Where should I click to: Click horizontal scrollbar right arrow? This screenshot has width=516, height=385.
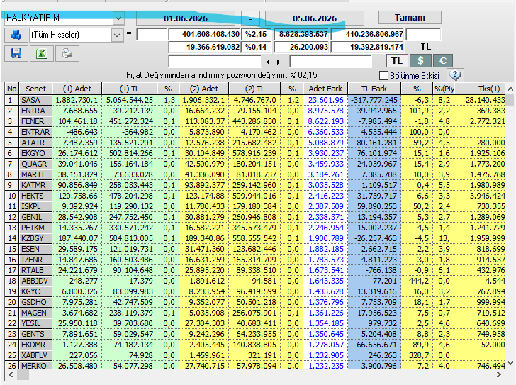click(499, 375)
